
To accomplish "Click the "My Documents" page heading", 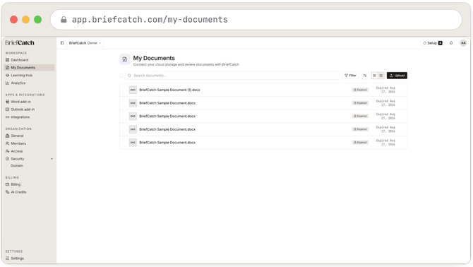I will [154, 58].
